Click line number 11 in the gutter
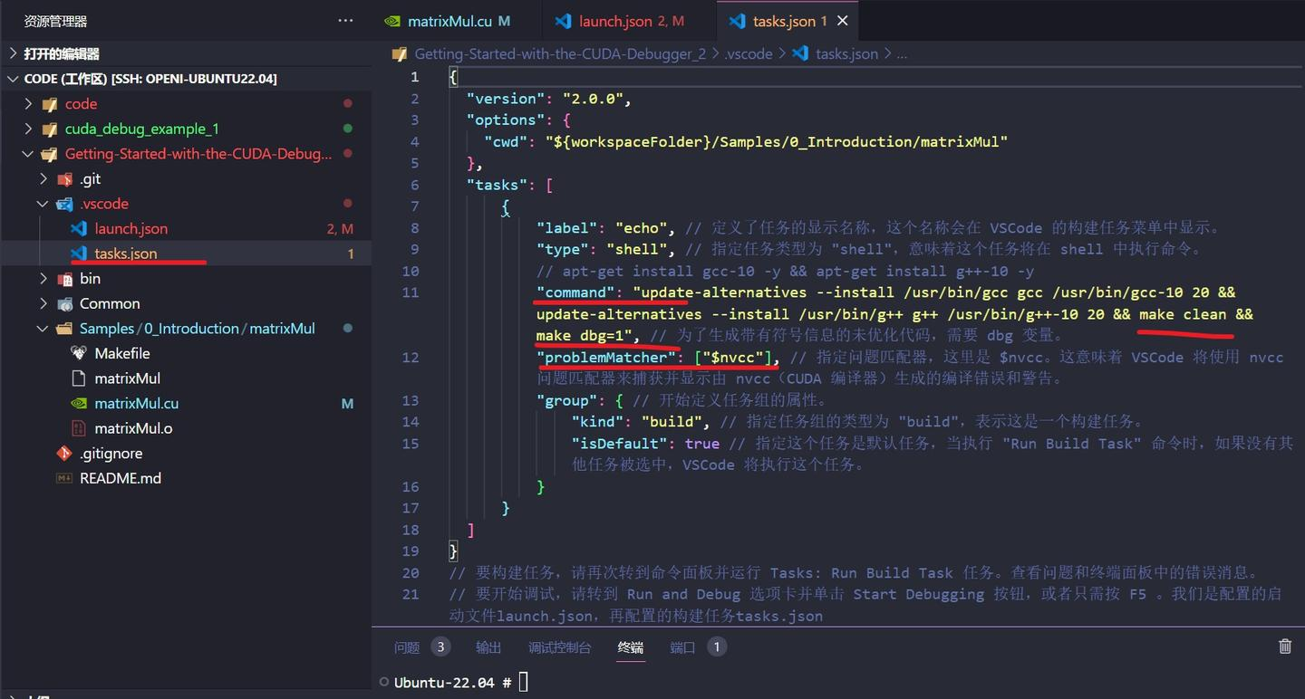Image resolution: width=1305 pixels, height=699 pixels. pyautogui.click(x=410, y=292)
